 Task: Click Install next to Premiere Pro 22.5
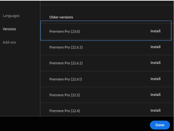pos(156,95)
